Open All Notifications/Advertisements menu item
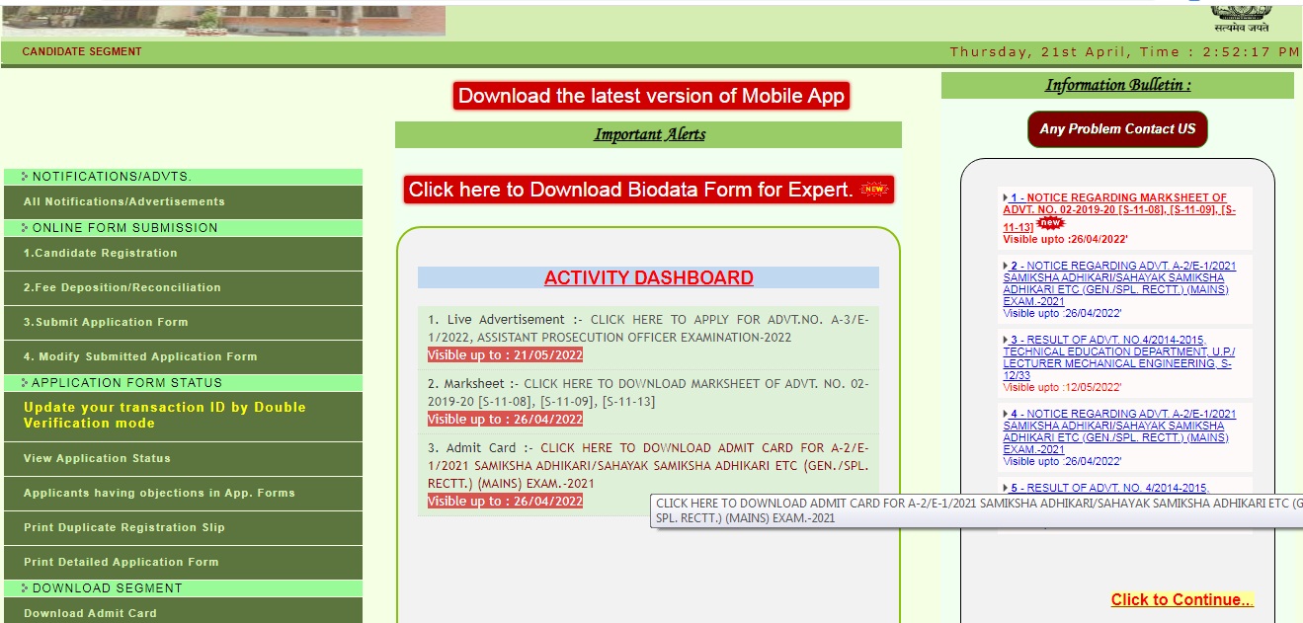The image size is (1303, 623). pos(124,201)
